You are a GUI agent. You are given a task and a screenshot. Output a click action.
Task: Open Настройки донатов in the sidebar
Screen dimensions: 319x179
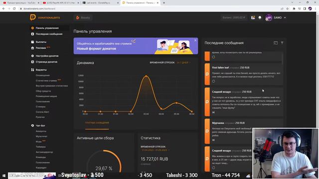tap(47, 56)
